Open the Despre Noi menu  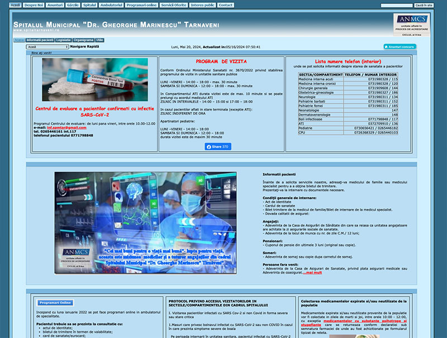point(34,5)
